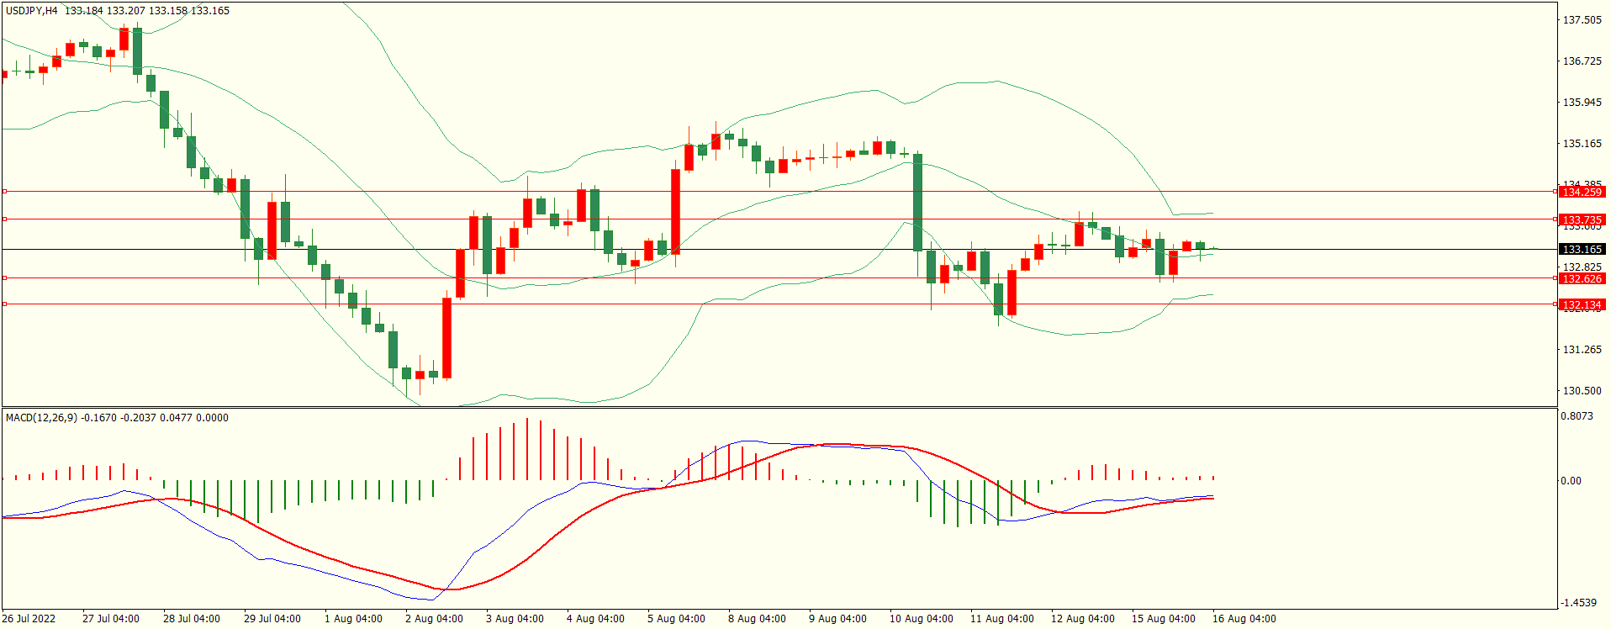Click the 134.259 red price level label
Image resolution: width=1611 pixels, height=629 pixels.
click(x=1582, y=193)
